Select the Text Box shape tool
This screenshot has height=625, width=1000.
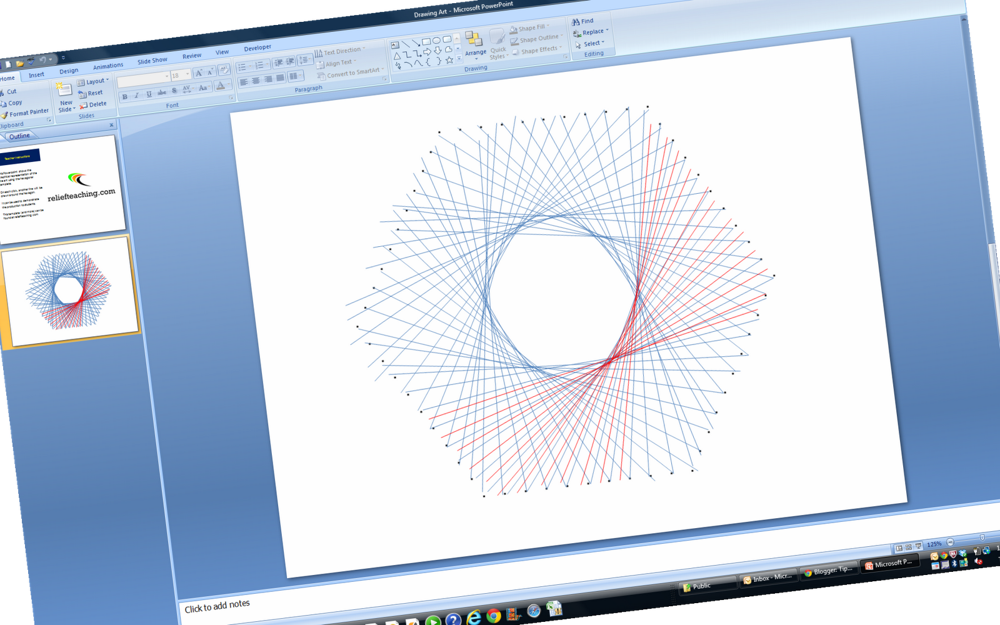(395, 46)
